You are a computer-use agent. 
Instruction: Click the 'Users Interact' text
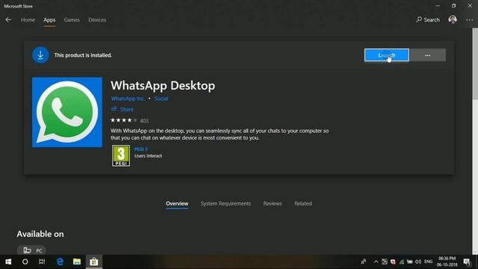pos(148,156)
